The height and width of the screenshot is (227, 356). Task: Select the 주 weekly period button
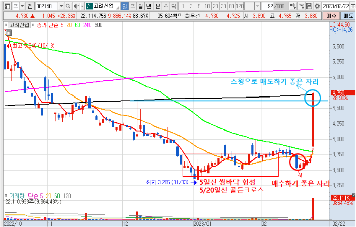133,6
